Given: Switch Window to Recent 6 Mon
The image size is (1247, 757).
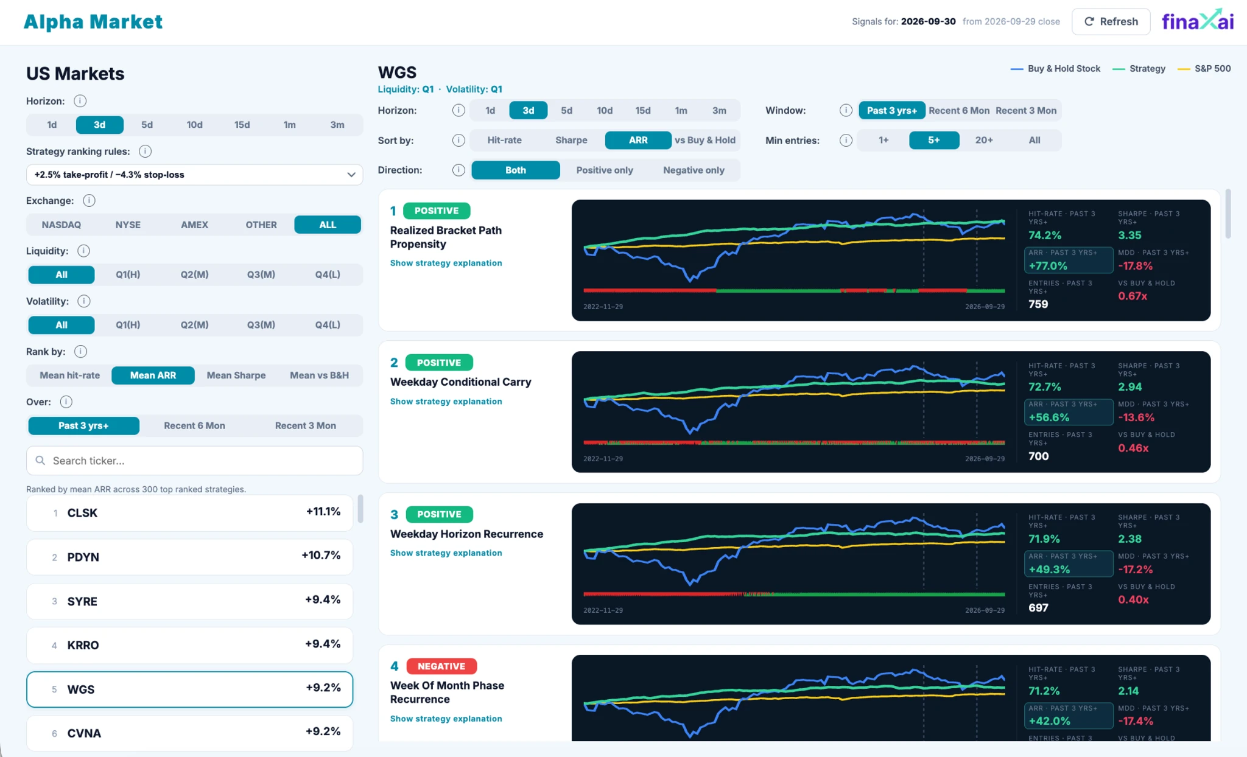Looking at the screenshot, I should [x=959, y=111].
